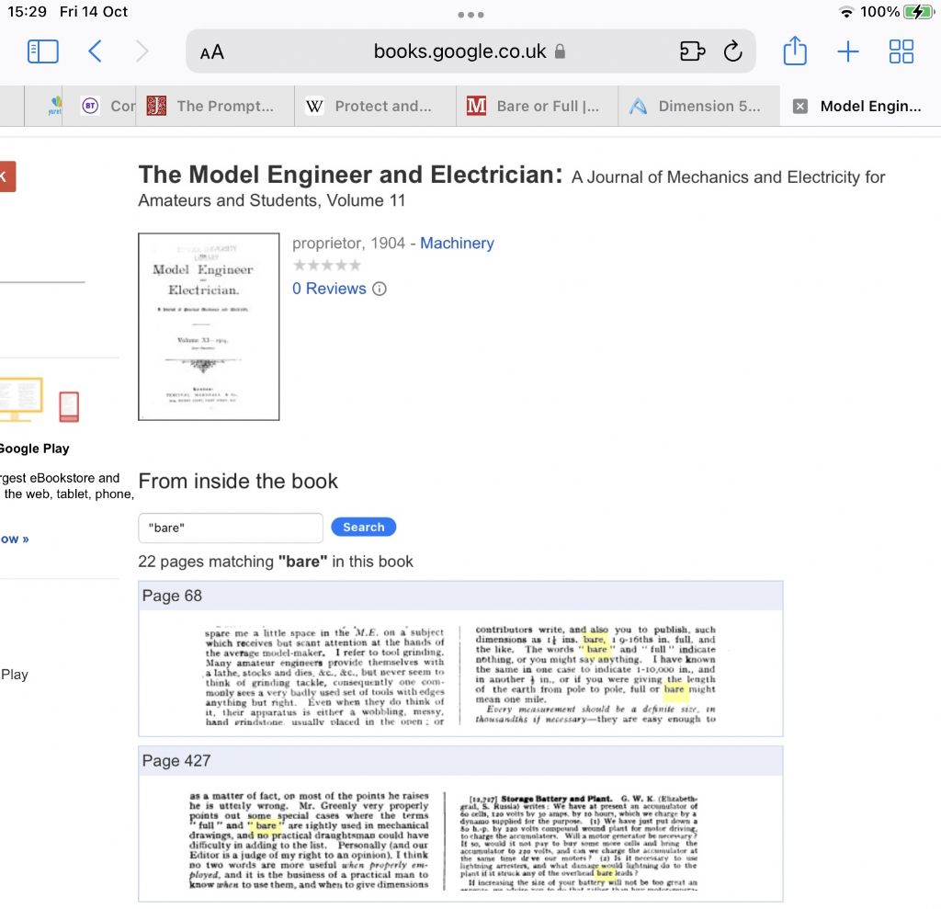Click the blue Search button

pyautogui.click(x=364, y=528)
